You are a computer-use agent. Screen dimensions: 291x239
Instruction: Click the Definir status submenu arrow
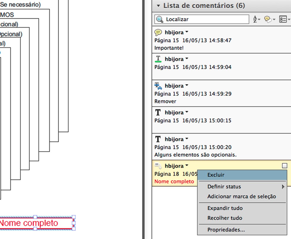pyautogui.click(x=283, y=187)
